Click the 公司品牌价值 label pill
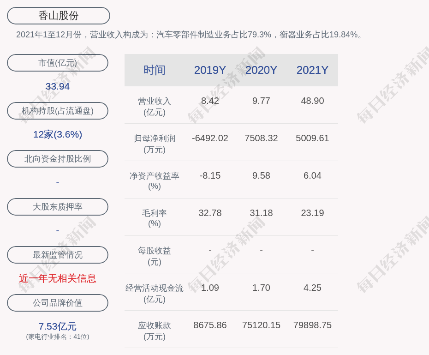The height and width of the screenshot is (355, 429). pyautogui.click(x=58, y=303)
